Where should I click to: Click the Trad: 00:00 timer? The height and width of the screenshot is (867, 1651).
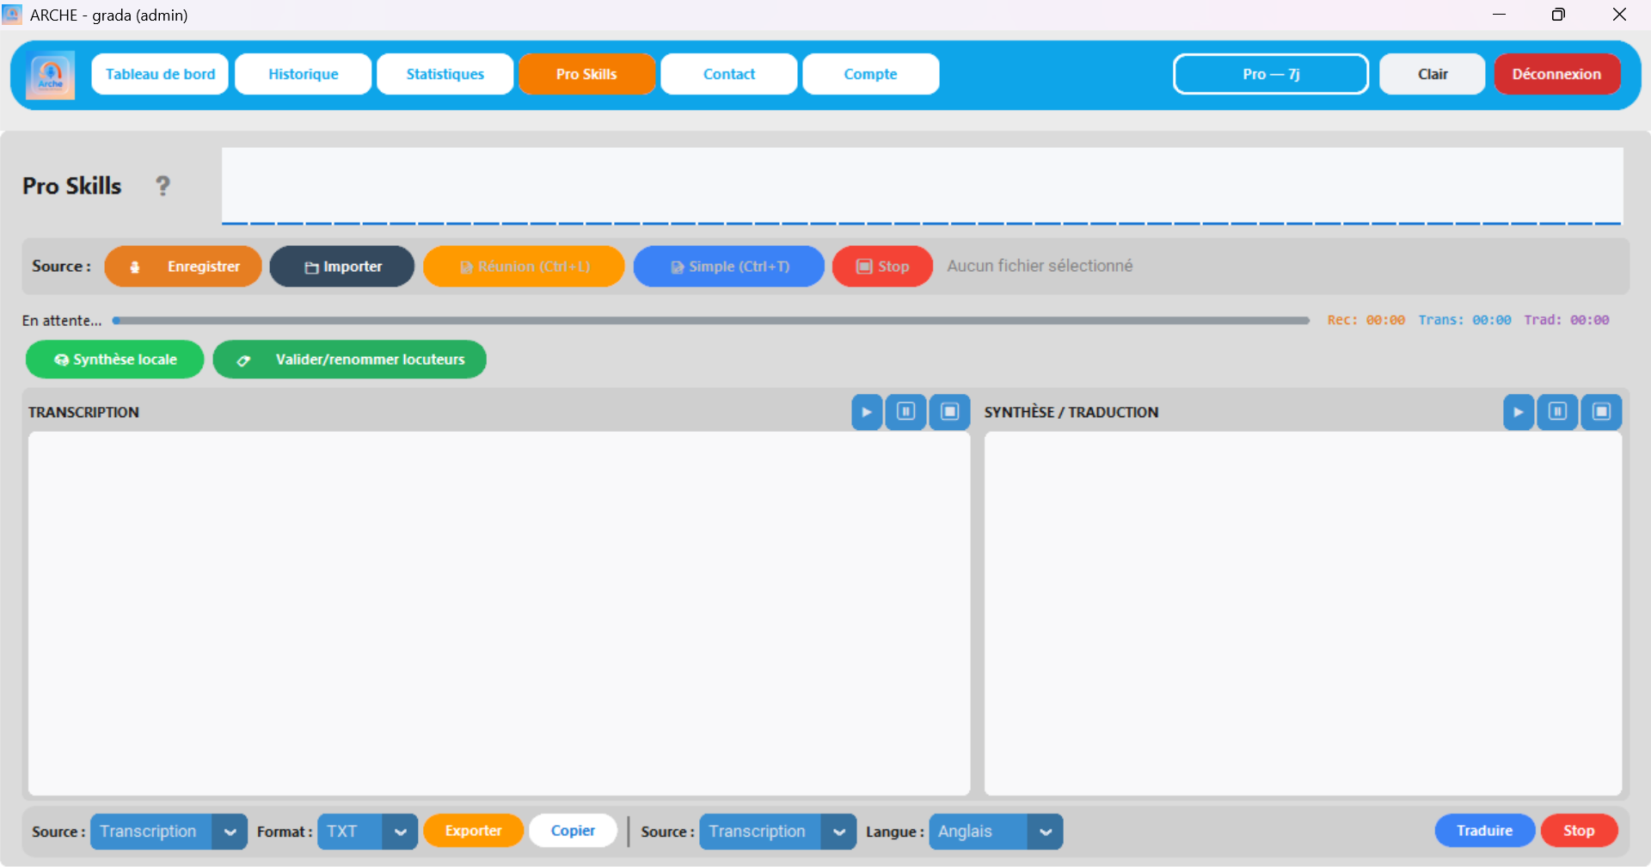(1567, 320)
